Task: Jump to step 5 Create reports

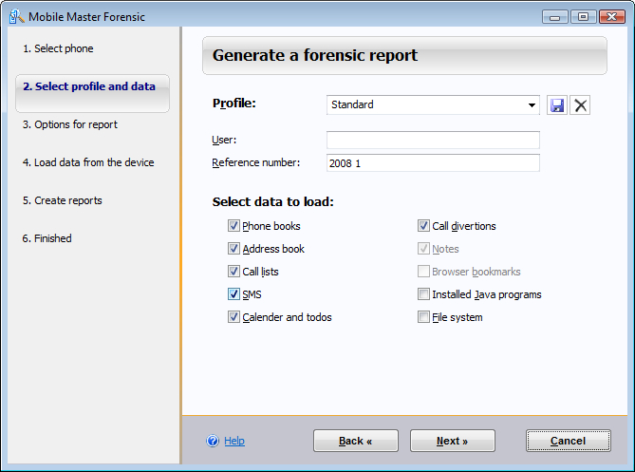Action: [x=62, y=200]
